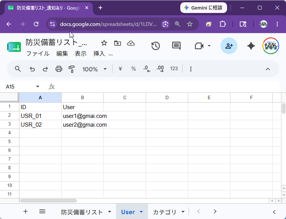Select cell user1@gmai.com

(x=83, y=116)
